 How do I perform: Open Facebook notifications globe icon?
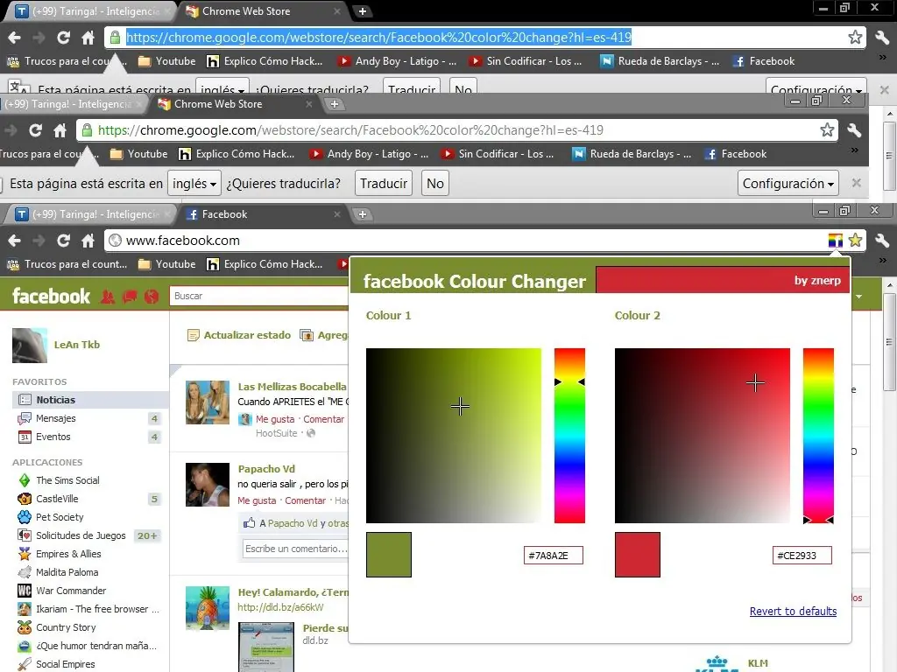pyautogui.click(x=152, y=297)
